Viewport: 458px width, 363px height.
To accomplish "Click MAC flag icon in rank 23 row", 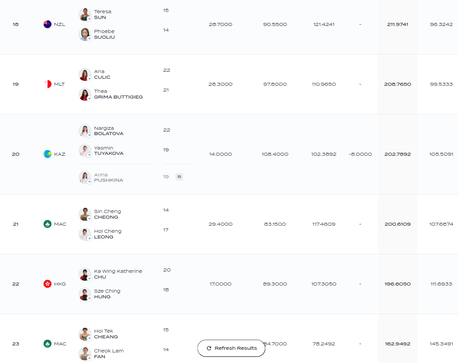I will coord(48,344).
